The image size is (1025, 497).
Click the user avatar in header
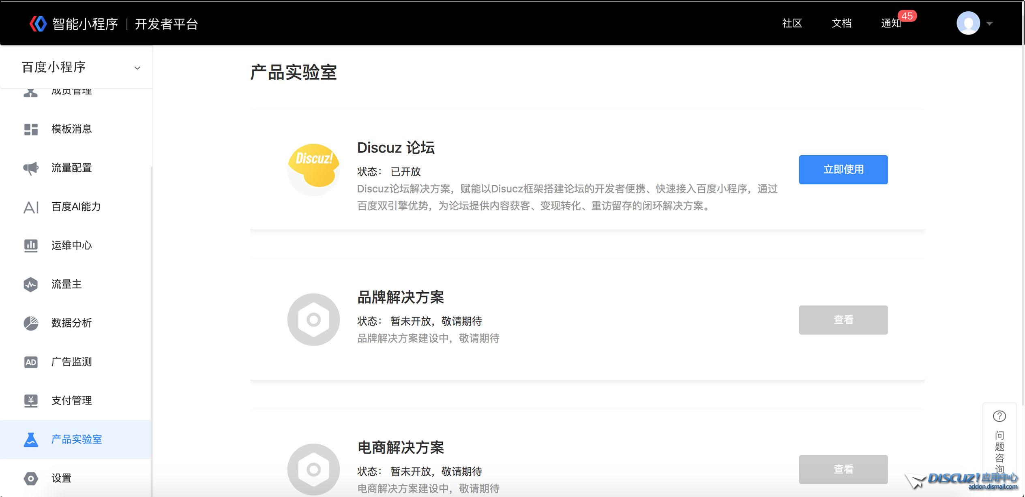pyautogui.click(x=968, y=23)
